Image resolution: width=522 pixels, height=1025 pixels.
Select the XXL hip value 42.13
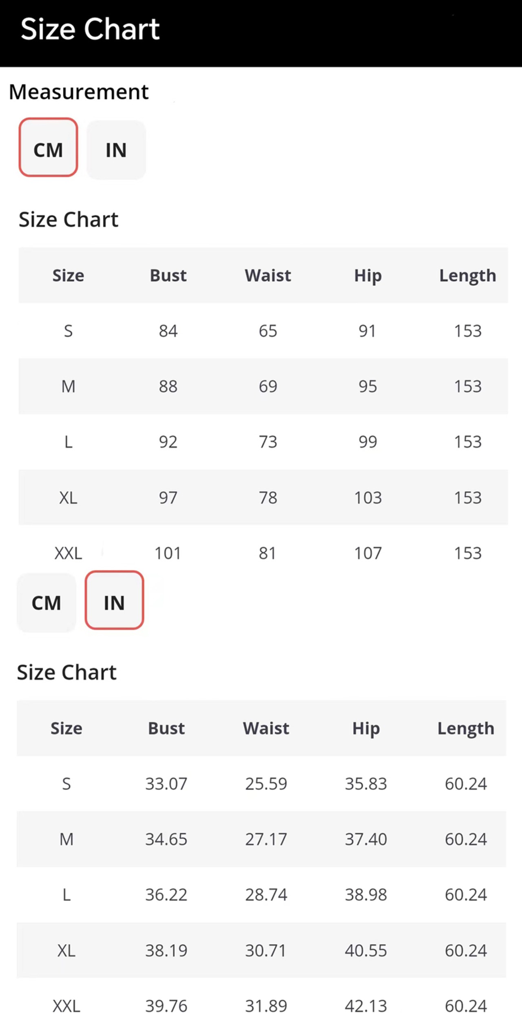click(x=366, y=1006)
